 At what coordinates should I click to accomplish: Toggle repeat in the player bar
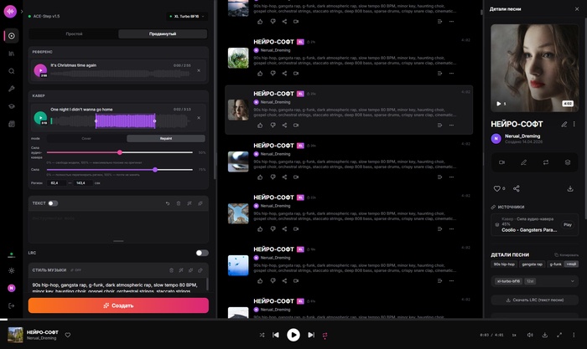325,335
